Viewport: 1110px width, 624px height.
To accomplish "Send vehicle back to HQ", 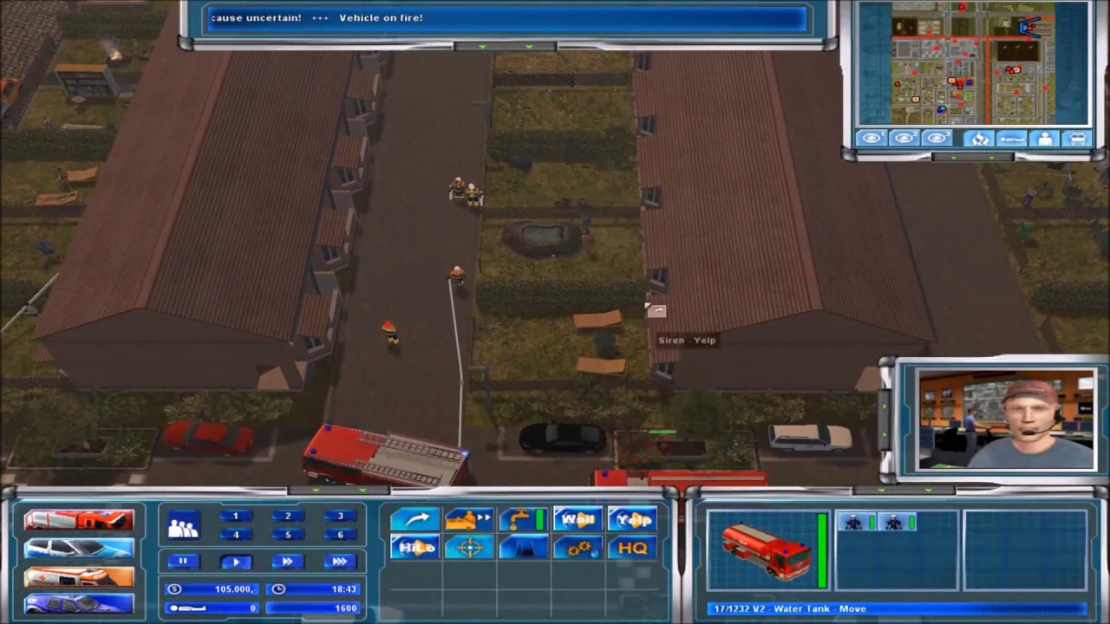I will tap(632, 547).
